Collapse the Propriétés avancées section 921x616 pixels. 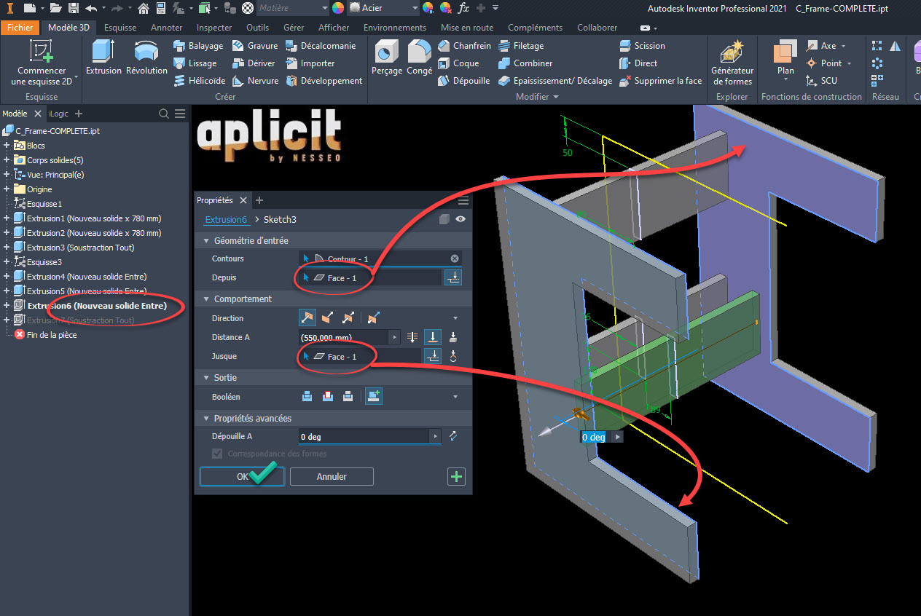point(205,418)
